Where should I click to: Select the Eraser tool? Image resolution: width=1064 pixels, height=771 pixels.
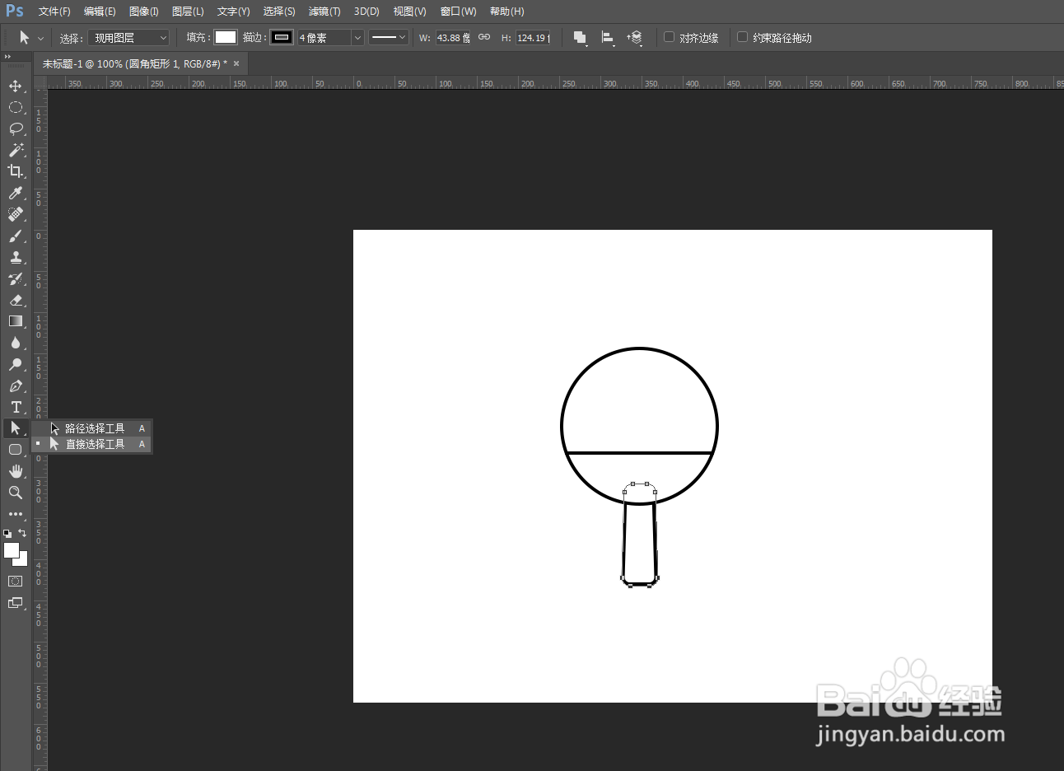[x=15, y=300]
